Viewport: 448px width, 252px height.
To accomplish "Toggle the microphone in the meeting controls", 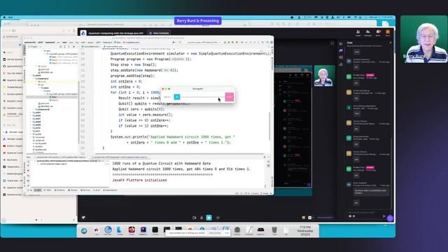I will click(x=202, y=218).
